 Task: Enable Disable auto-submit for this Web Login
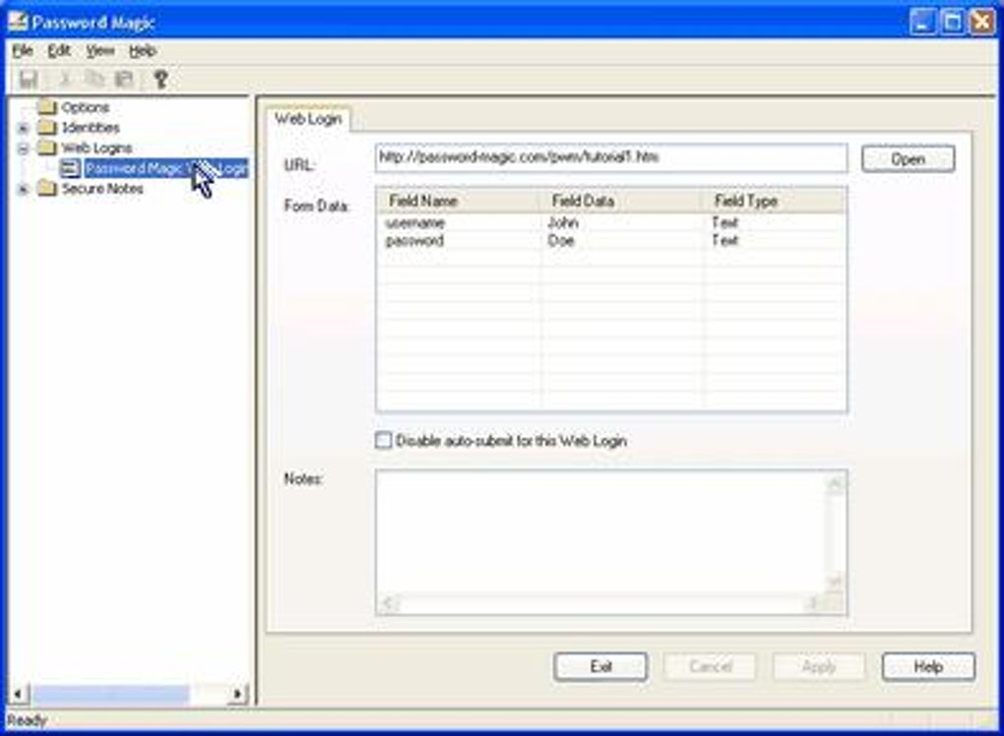point(383,440)
